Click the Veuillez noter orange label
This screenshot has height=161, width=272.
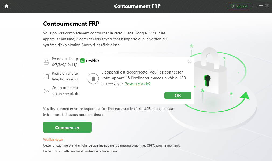tap(53, 140)
